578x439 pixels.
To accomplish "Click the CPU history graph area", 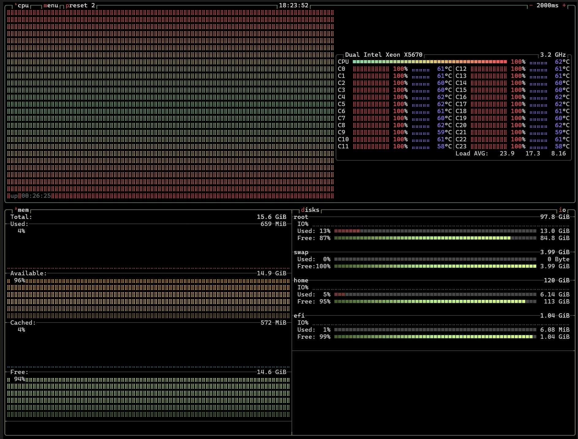I will [170, 104].
